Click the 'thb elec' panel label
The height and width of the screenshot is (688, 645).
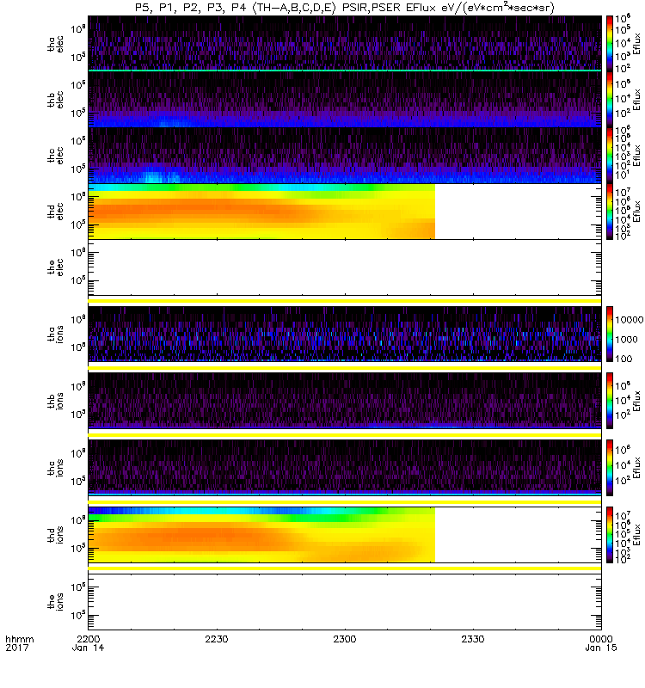pos(55,100)
